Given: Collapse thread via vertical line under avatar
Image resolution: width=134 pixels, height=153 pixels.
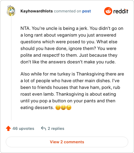Looking at the screenshot, I should [x=11, y=69].
